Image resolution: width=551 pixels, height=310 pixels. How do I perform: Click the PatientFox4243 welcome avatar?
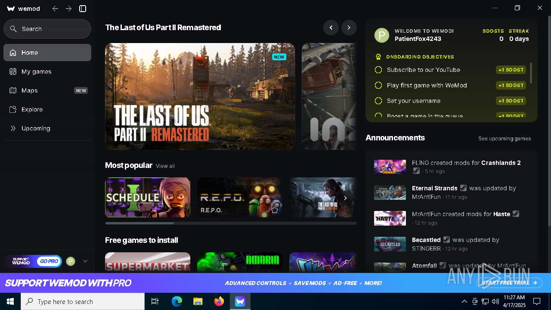(x=382, y=35)
